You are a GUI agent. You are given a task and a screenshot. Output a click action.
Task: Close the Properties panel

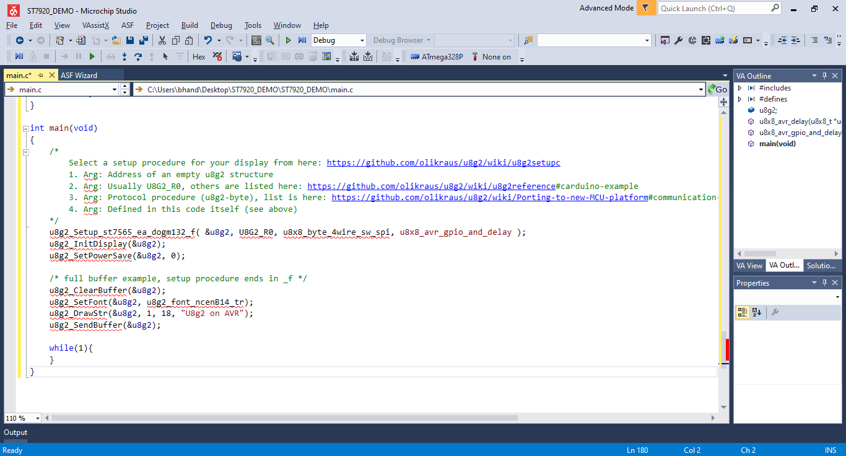pyautogui.click(x=835, y=283)
